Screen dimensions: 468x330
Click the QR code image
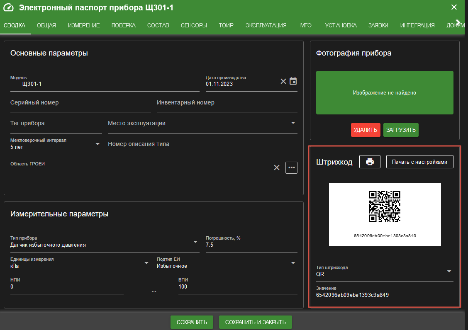(x=385, y=206)
